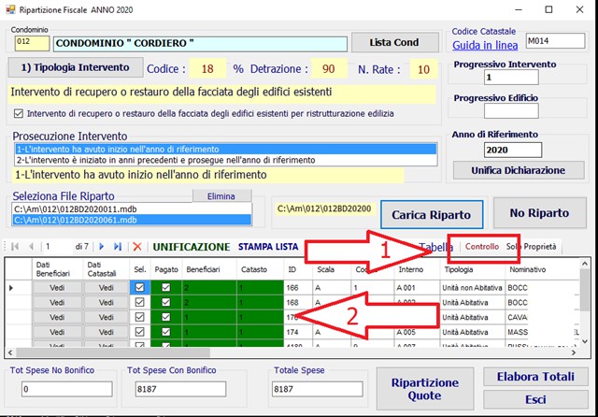
Task: Click the Anno di Riferimento field 2020
Action: click(513, 150)
